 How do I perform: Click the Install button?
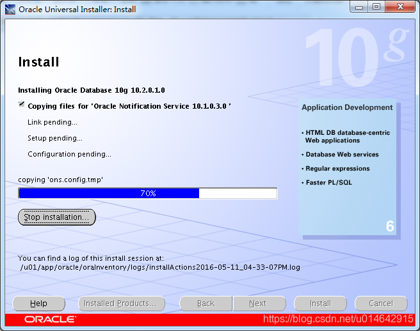point(320,304)
